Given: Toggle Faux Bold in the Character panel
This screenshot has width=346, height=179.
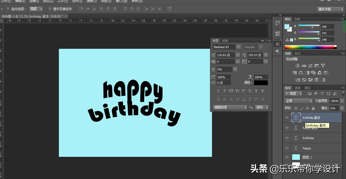Looking at the screenshot, I should pos(218,91).
